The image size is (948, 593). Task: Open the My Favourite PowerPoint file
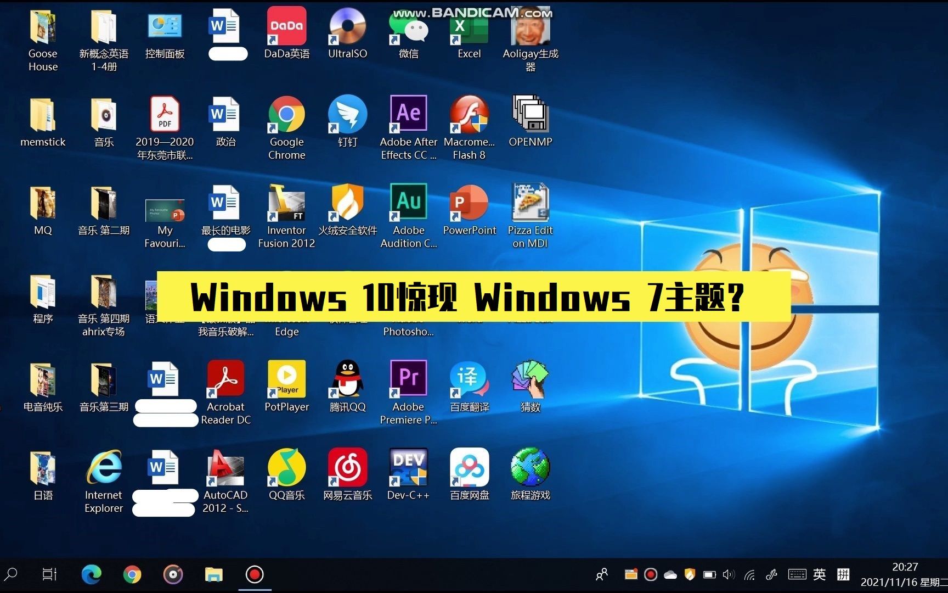[x=165, y=224]
